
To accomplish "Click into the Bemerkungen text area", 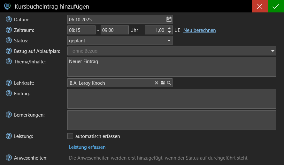I will pos(172,120).
